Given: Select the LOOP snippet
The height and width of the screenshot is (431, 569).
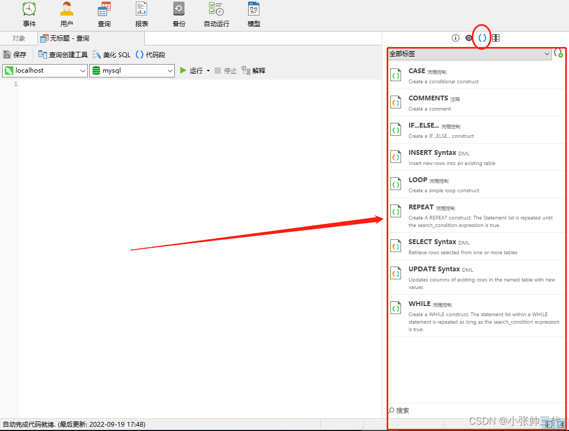Looking at the screenshot, I should pos(477,184).
